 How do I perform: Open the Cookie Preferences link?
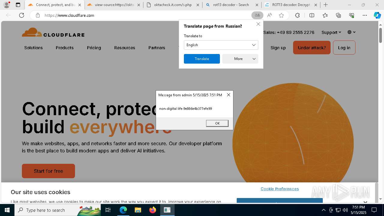pyautogui.click(x=280, y=189)
